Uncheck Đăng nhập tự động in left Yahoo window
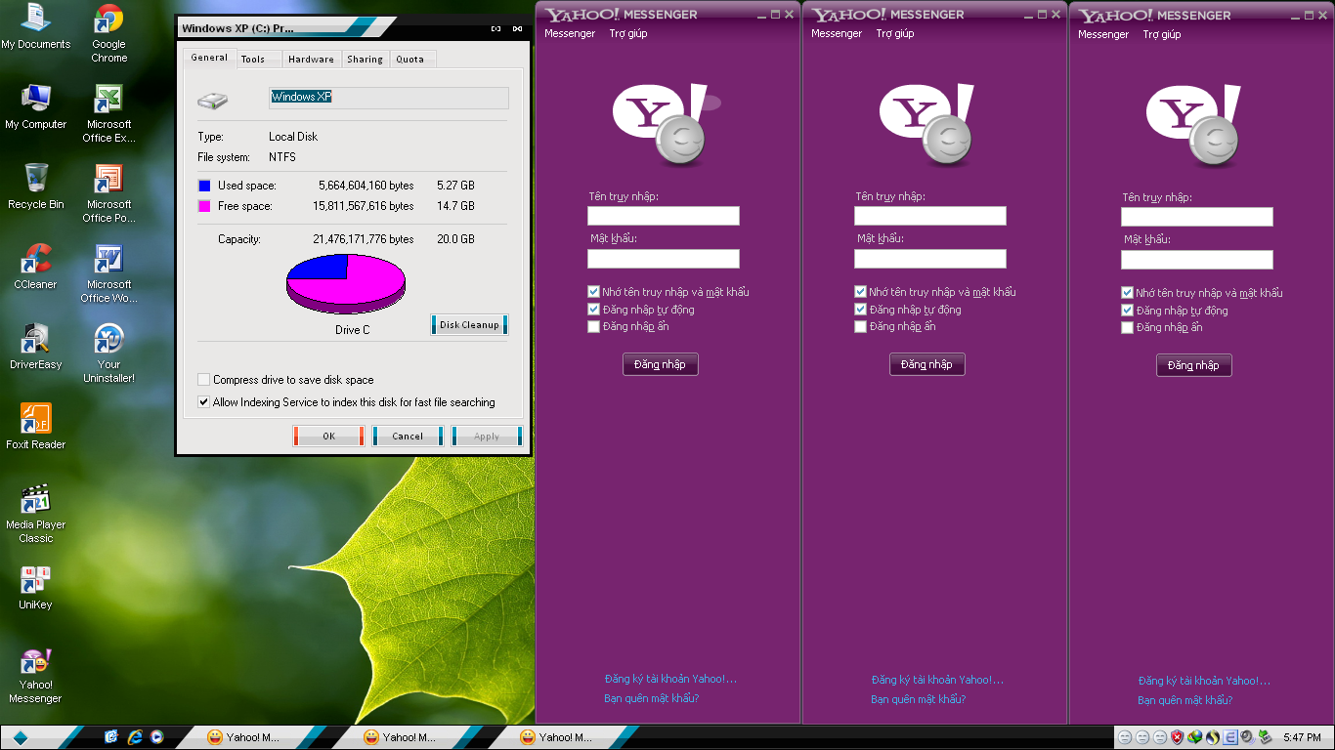The height and width of the screenshot is (750, 1335). point(593,310)
